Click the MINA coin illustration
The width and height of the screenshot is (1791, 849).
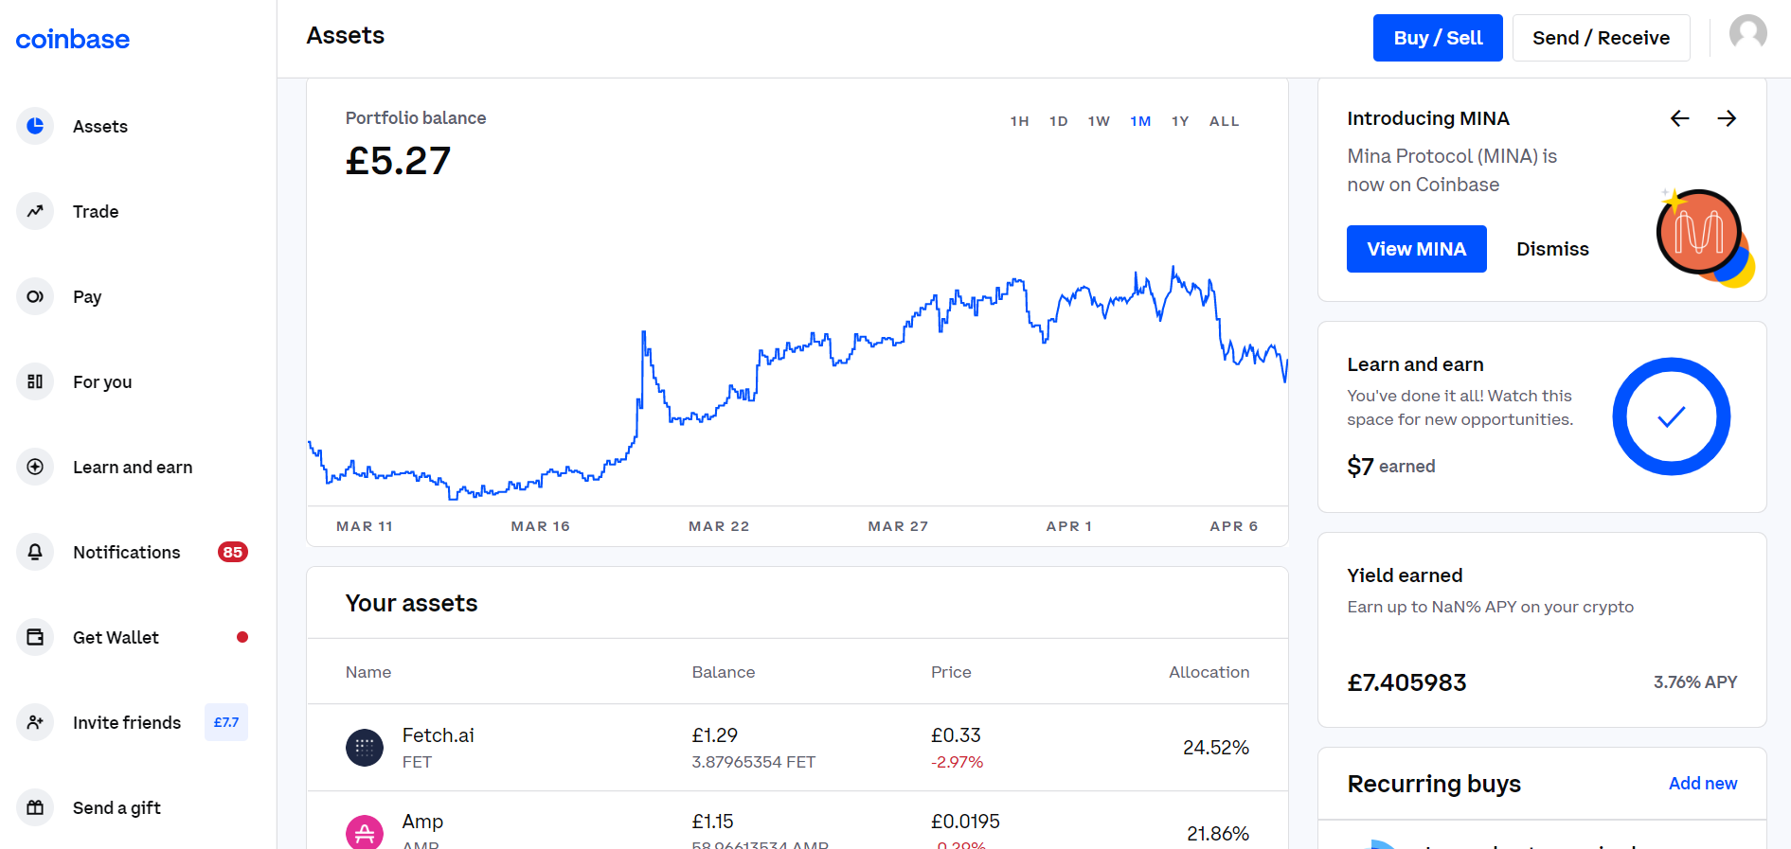[1704, 237]
